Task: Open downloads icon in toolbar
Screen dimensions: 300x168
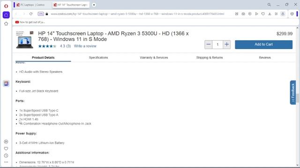Action: pos(270,14)
